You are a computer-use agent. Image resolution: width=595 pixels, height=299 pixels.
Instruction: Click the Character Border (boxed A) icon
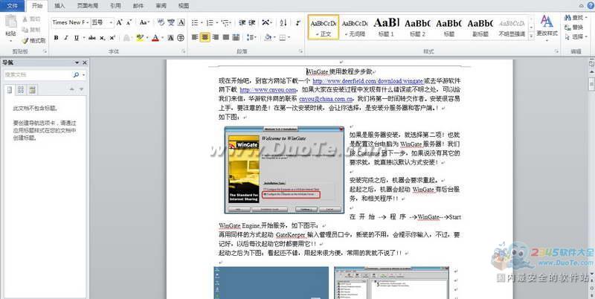pos(181,23)
